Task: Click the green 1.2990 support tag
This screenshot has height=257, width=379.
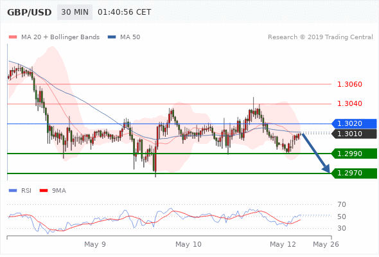Action: click(x=354, y=154)
